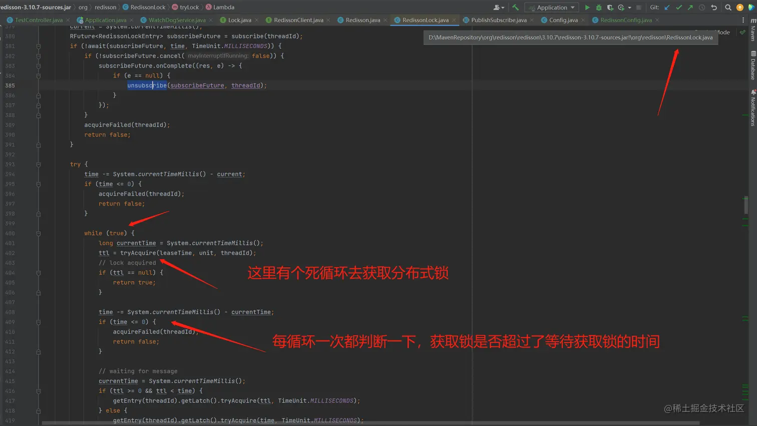
Task: Open the Application run configuration dropdown
Action: pos(552,7)
